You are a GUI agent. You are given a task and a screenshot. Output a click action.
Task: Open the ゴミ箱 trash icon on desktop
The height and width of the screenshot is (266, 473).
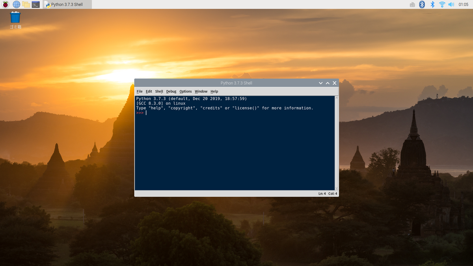pyautogui.click(x=15, y=20)
